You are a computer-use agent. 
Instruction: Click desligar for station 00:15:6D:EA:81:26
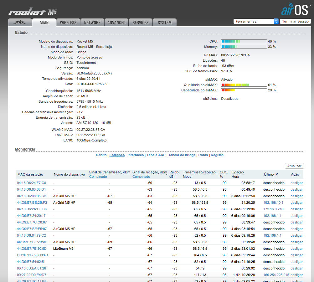296,268
